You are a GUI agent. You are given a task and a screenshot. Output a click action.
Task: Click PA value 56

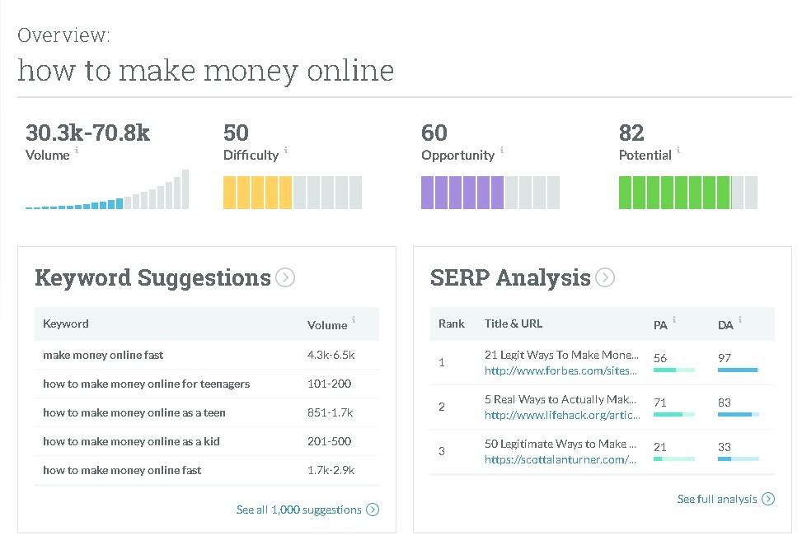(x=659, y=358)
